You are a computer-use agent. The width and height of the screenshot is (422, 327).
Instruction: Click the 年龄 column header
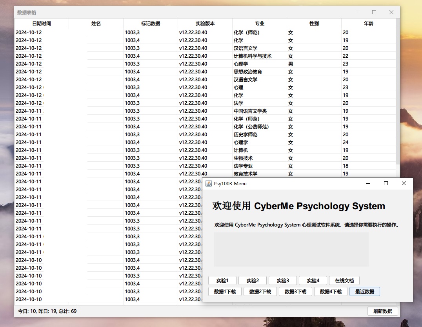(x=368, y=24)
